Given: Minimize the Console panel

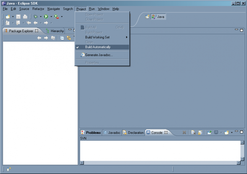Looking at the screenshot, I should pos(236,131).
